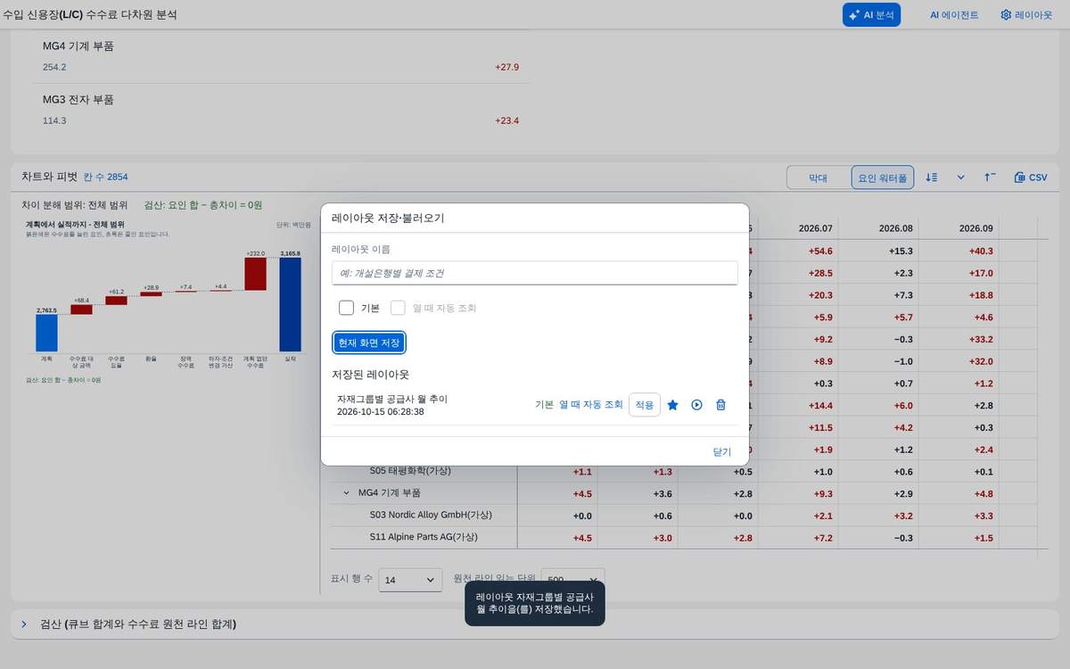Image resolution: width=1070 pixels, height=669 pixels.
Task: Click the +232.0 red waterfall bar
Action: point(256,275)
